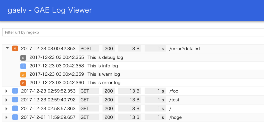Viewport: 264px width, 122px height.
Task: Click the error icon beside 'This is error log'
Action: tap(23, 83)
